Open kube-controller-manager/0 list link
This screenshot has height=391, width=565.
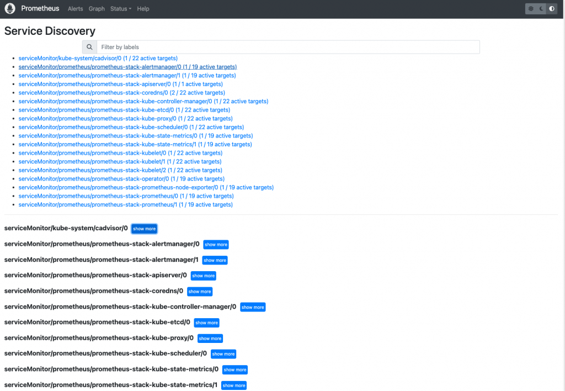click(x=143, y=102)
